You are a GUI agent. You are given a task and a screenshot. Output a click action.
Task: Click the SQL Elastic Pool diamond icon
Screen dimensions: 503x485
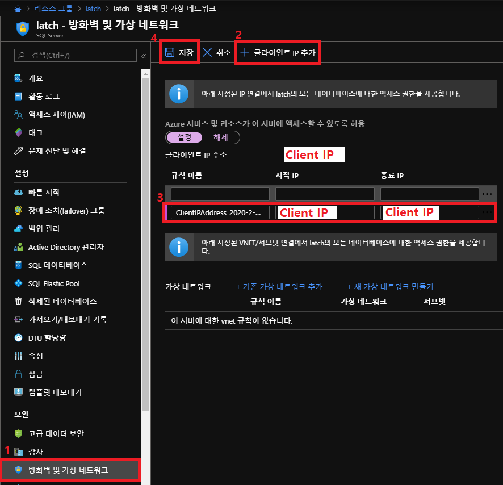click(18, 283)
